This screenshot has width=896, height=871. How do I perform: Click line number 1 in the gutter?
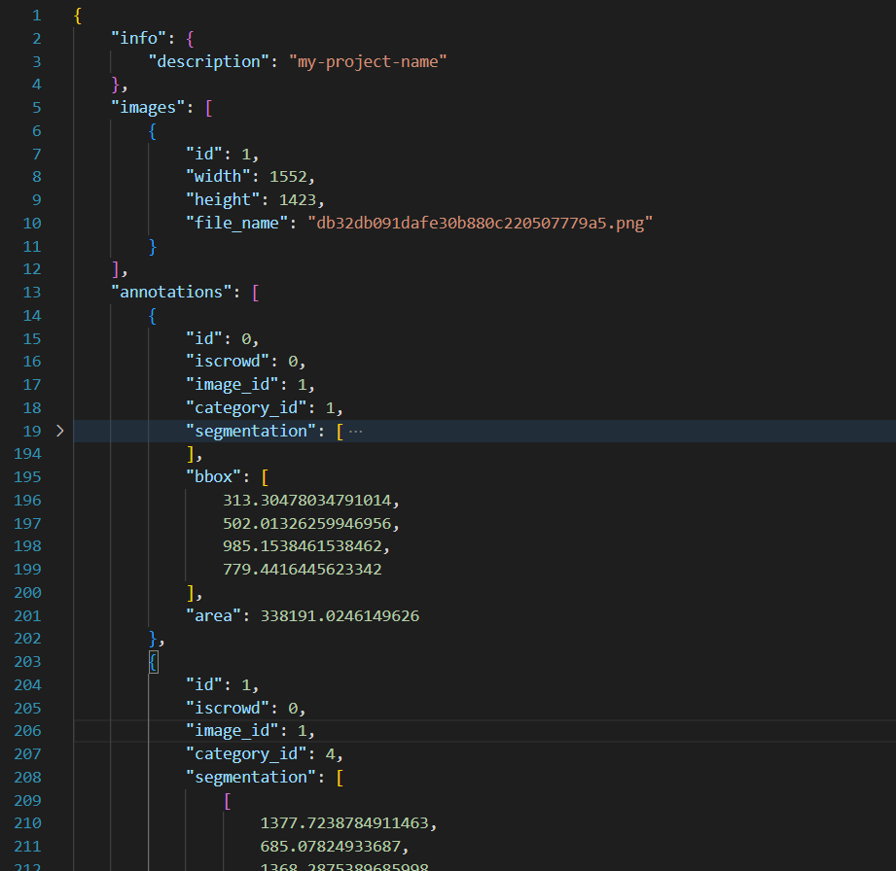point(37,16)
